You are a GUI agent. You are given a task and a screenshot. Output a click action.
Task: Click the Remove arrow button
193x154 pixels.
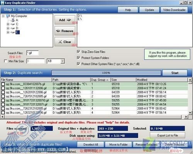click(65, 31)
